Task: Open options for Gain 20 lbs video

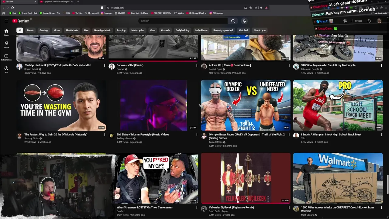Action: click(x=105, y=134)
